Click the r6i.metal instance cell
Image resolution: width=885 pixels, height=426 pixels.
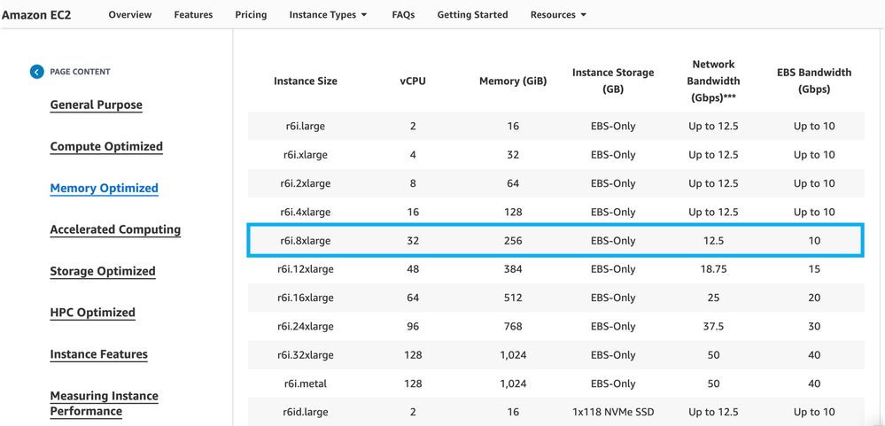pos(305,383)
